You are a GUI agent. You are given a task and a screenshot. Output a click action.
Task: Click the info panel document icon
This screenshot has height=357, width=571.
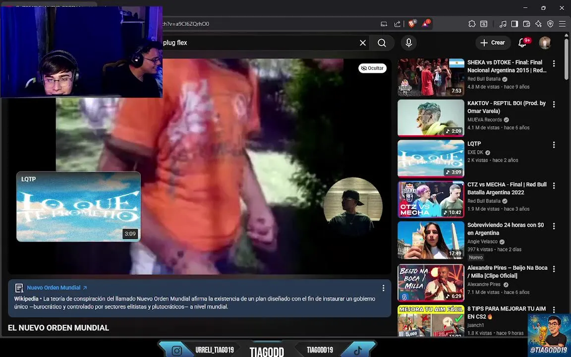(x=19, y=288)
